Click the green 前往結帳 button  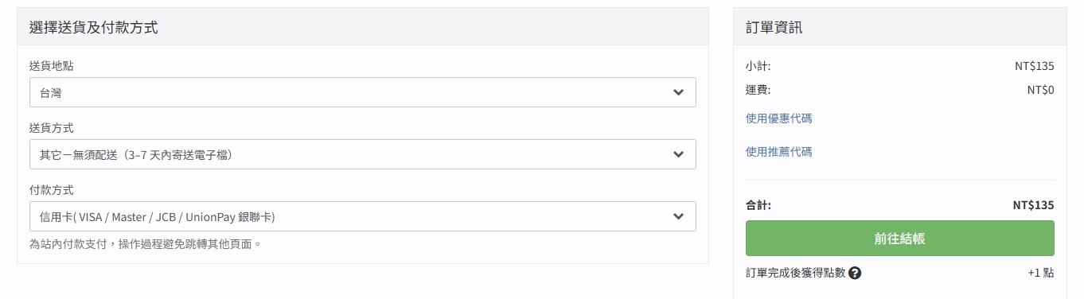coord(899,239)
